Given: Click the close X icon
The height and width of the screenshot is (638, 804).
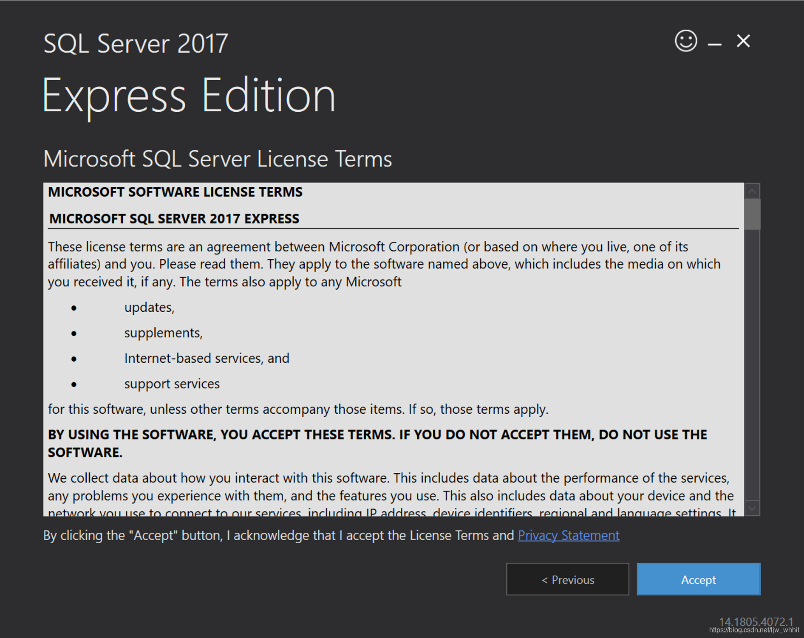Looking at the screenshot, I should point(743,41).
